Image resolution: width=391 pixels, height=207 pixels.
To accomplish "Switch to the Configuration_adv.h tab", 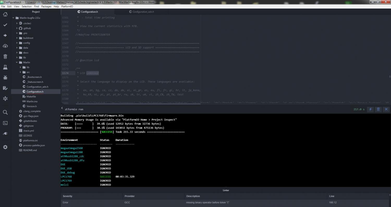I will point(143,12).
